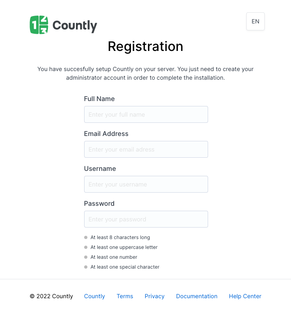Click the special character requirement bullet
Screen dimensions: 291x313
86,267
